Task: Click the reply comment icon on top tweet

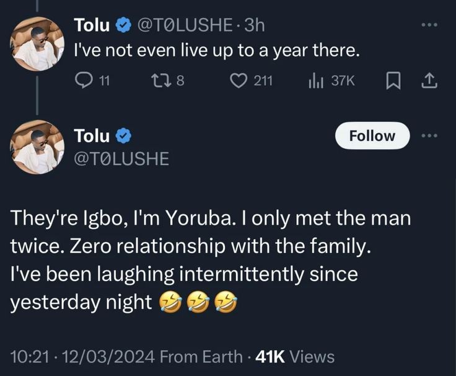Action: [x=83, y=80]
